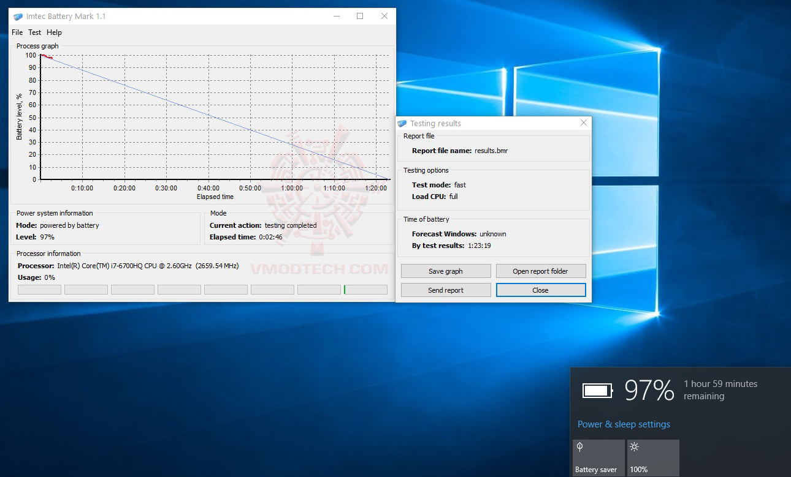This screenshot has height=477, width=791.
Task: Click inside the Process graph plot area
Action: pyautogui.click(x=215, y=117)
